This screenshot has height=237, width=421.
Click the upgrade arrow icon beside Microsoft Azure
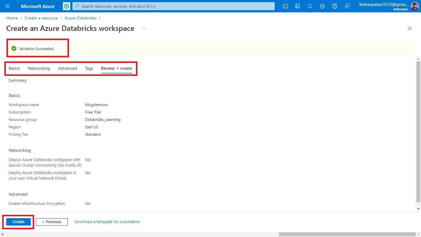(x=67, y=6)
